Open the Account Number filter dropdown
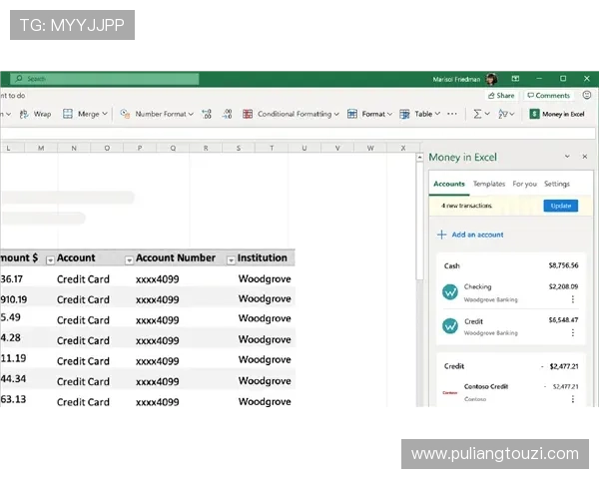Viewport: 599px width, 479px height. pyautogui.click(x=231, y=259)
